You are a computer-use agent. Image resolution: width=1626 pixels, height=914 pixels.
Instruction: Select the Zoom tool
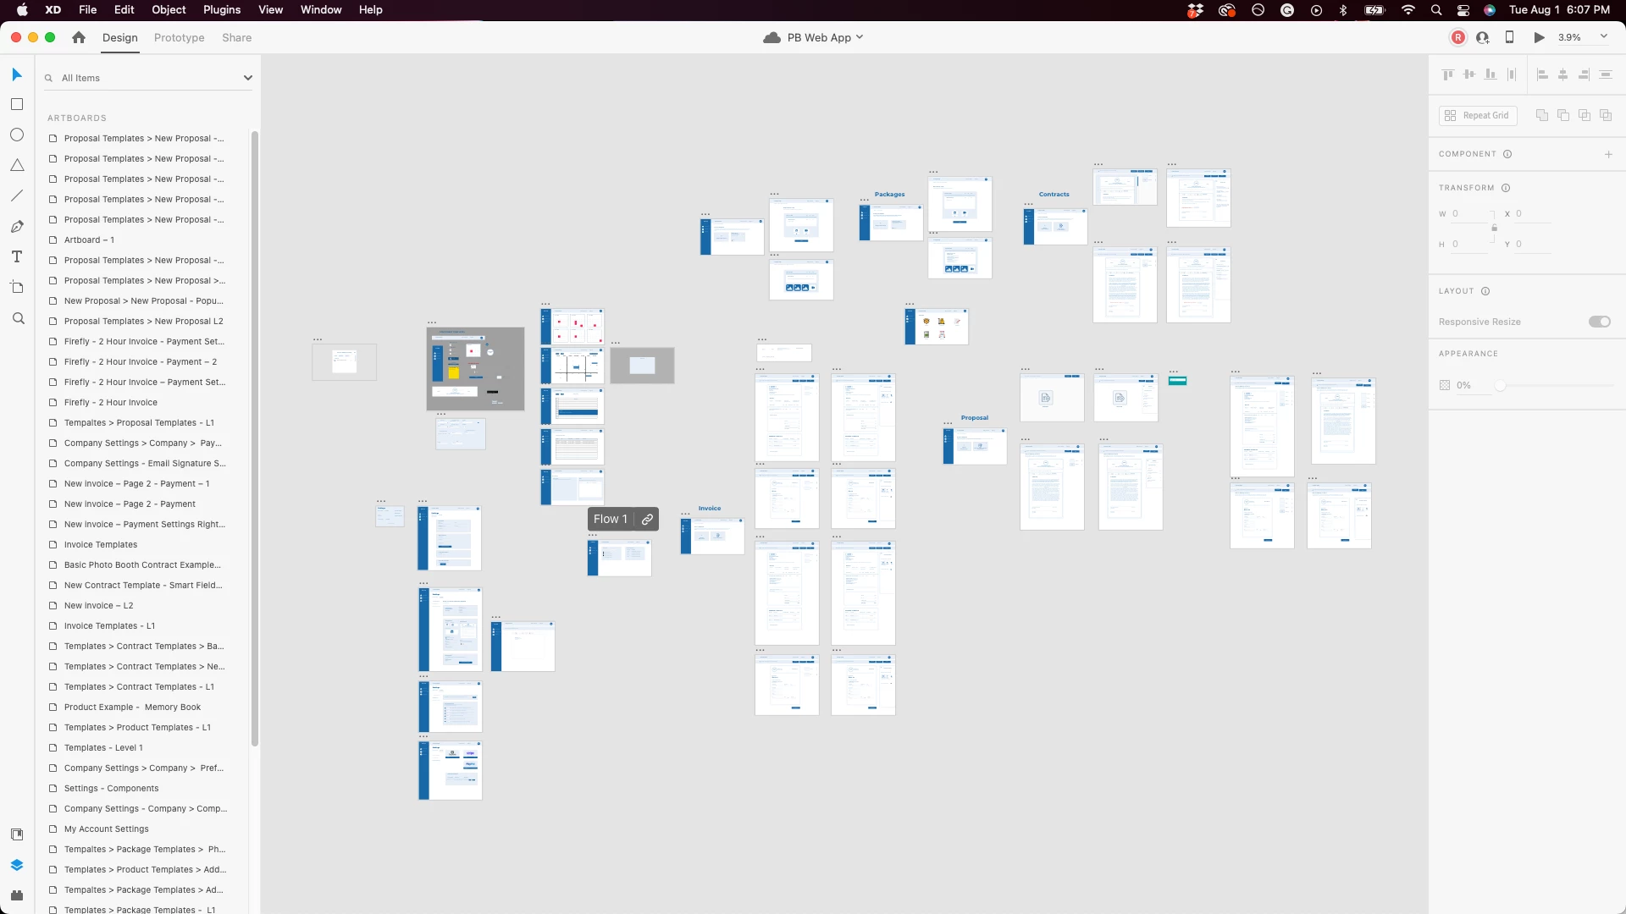click(x=18, y=318)
